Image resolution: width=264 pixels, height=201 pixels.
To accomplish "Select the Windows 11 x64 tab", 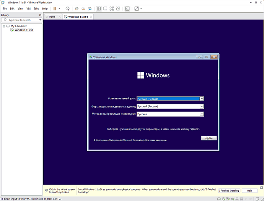I will click(78, 17).
